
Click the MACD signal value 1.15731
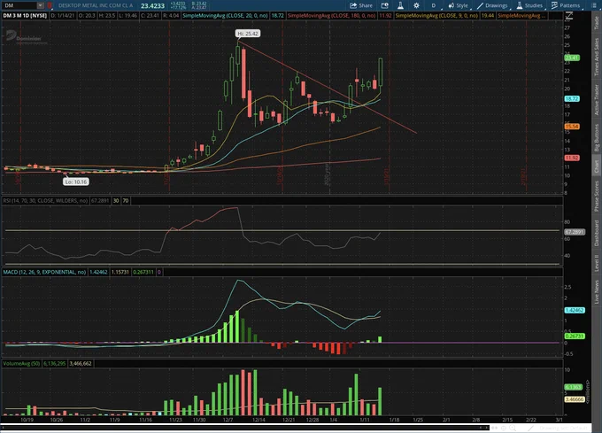(120, 272)
